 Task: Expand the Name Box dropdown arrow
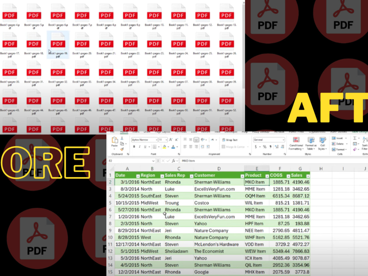[x=153, y=161]
